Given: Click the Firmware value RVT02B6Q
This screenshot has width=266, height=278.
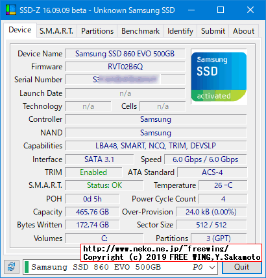Looking at the screenshot, I should point(125,67).
